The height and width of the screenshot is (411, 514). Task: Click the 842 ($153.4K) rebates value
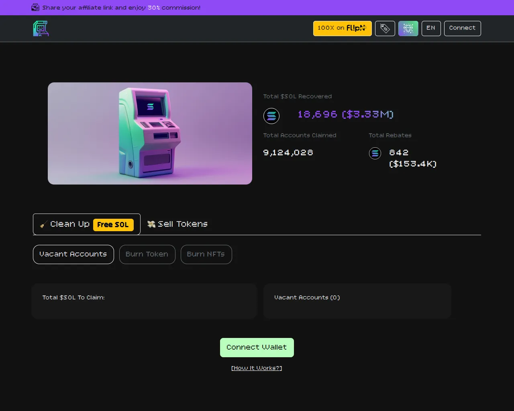413,158
